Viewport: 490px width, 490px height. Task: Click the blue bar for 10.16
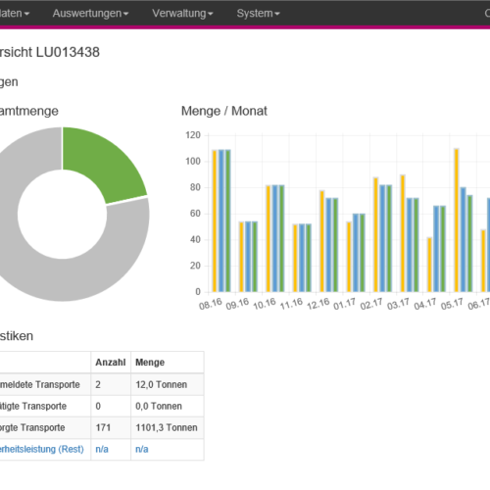[275, 238]
